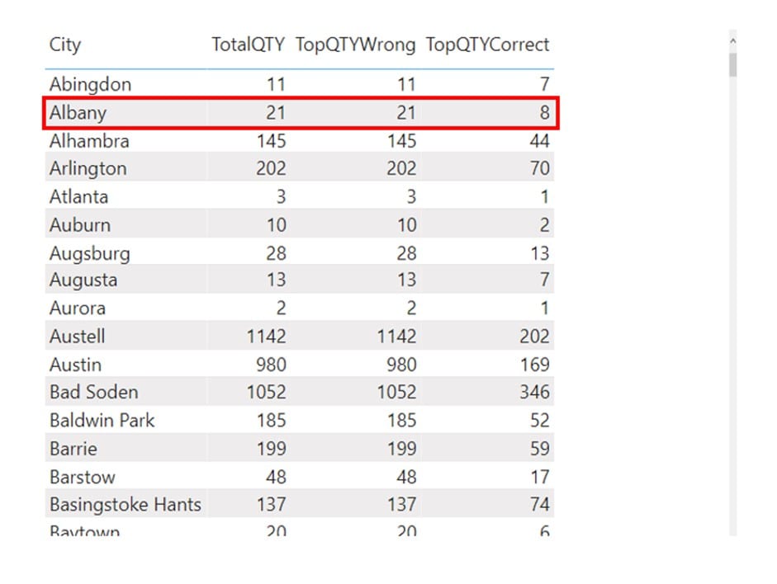Click the Alhambra row label
Screen dimensions: 777x584
click(89, 141)
